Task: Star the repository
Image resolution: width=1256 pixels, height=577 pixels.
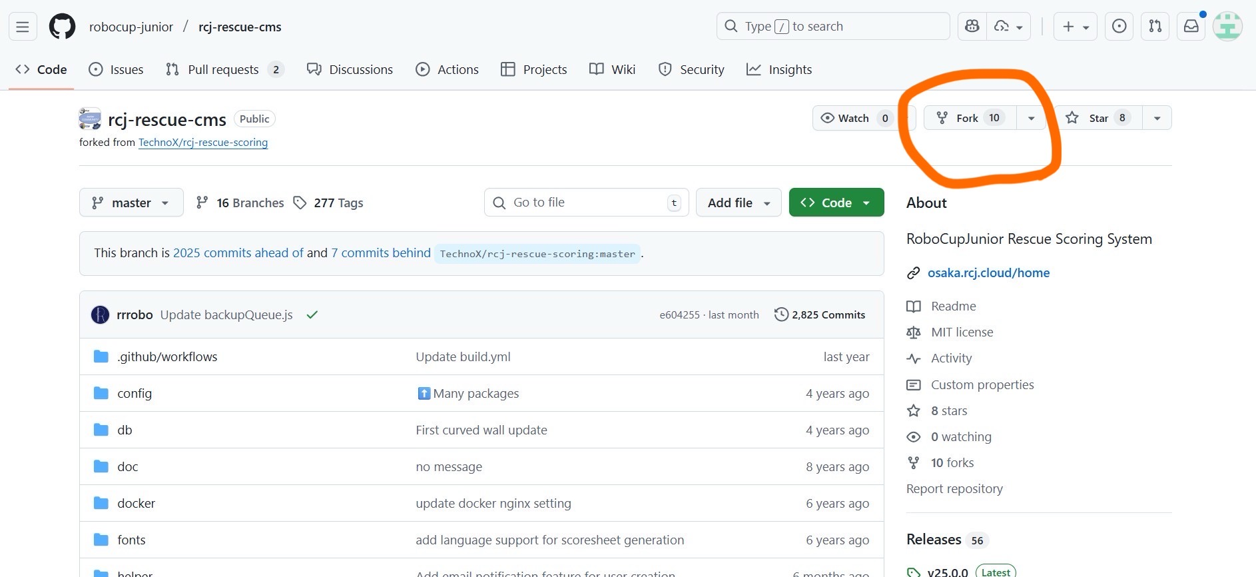Action: (x=1099, y=118)
